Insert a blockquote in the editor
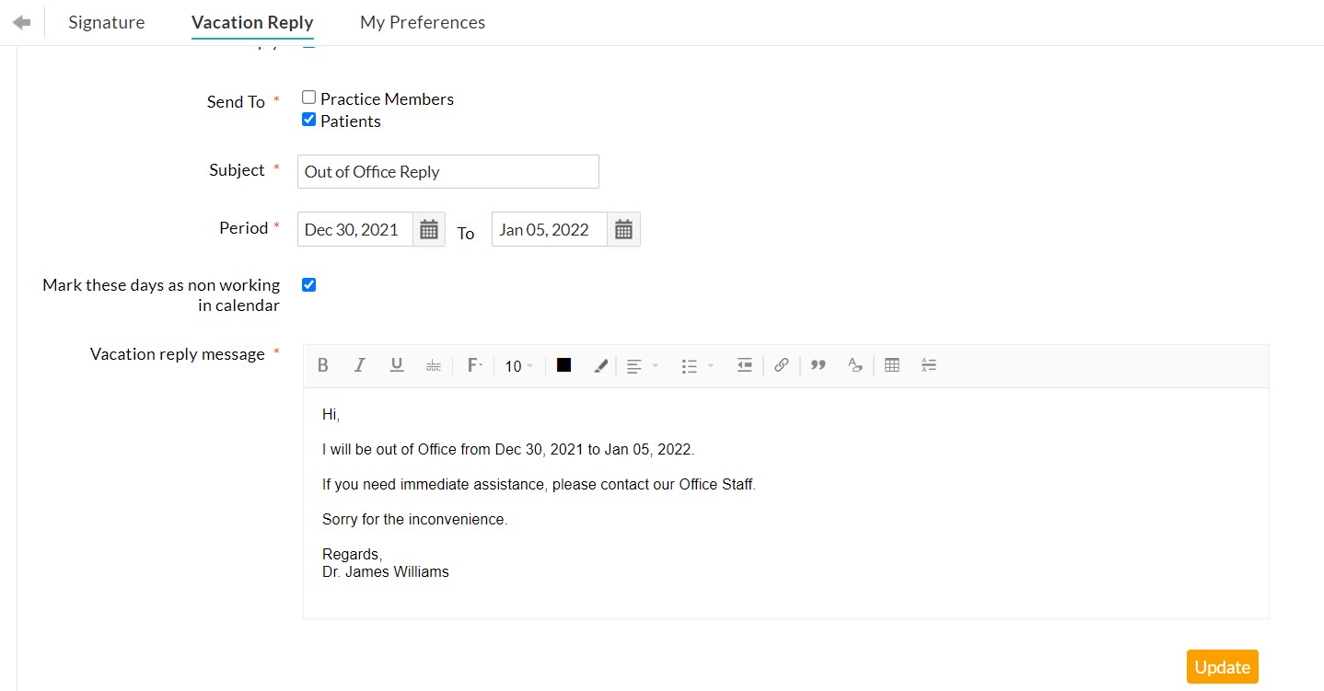Viewport: 1324px width, 691px height. pyautogui.click(x=818, y=365)
